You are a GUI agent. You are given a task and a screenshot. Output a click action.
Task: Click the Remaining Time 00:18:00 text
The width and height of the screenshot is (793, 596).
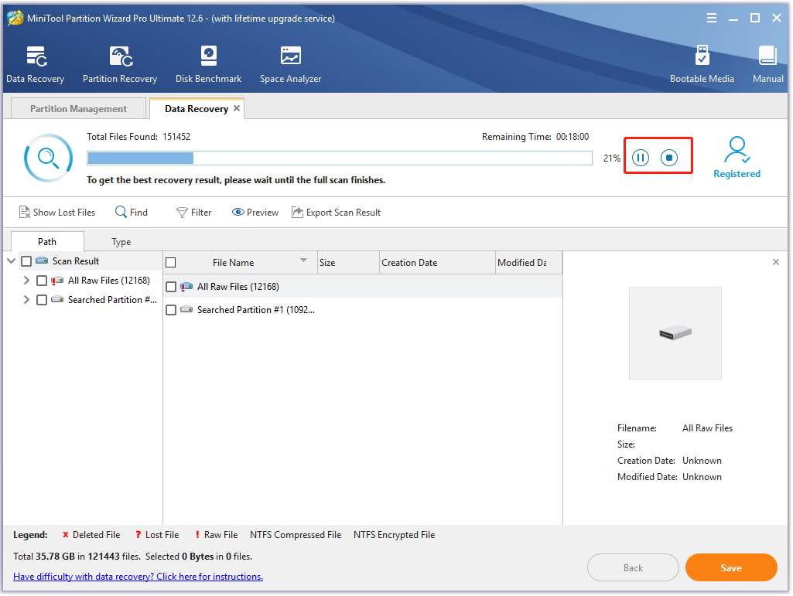tap(535, 137)
